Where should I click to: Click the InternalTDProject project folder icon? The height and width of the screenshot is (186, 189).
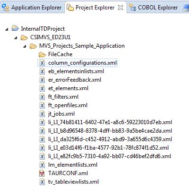click(x=15, y=28)
